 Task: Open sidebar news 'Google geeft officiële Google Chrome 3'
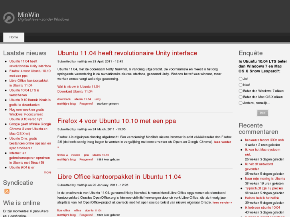[x=30, y=129]
